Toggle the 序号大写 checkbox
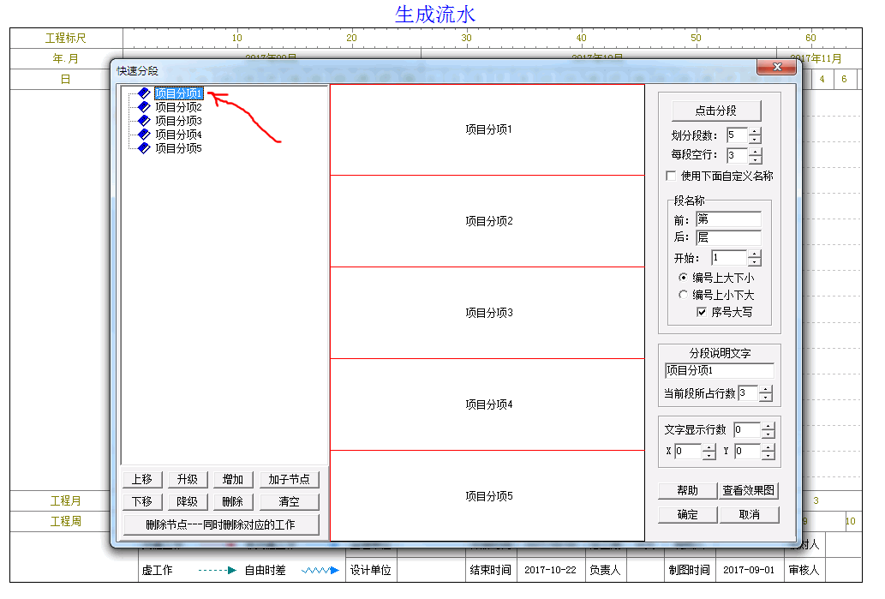This screenshot has height=599, width=885. (702, 312)
